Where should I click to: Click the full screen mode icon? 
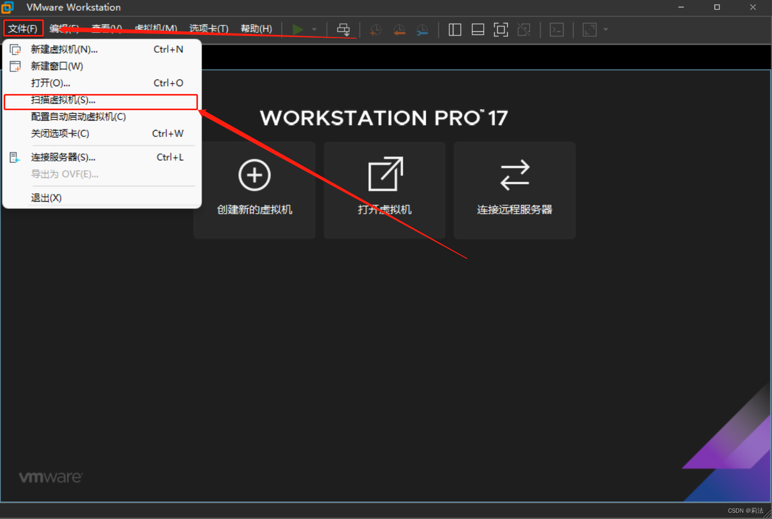pyautogui.click(x=501, y=30)
